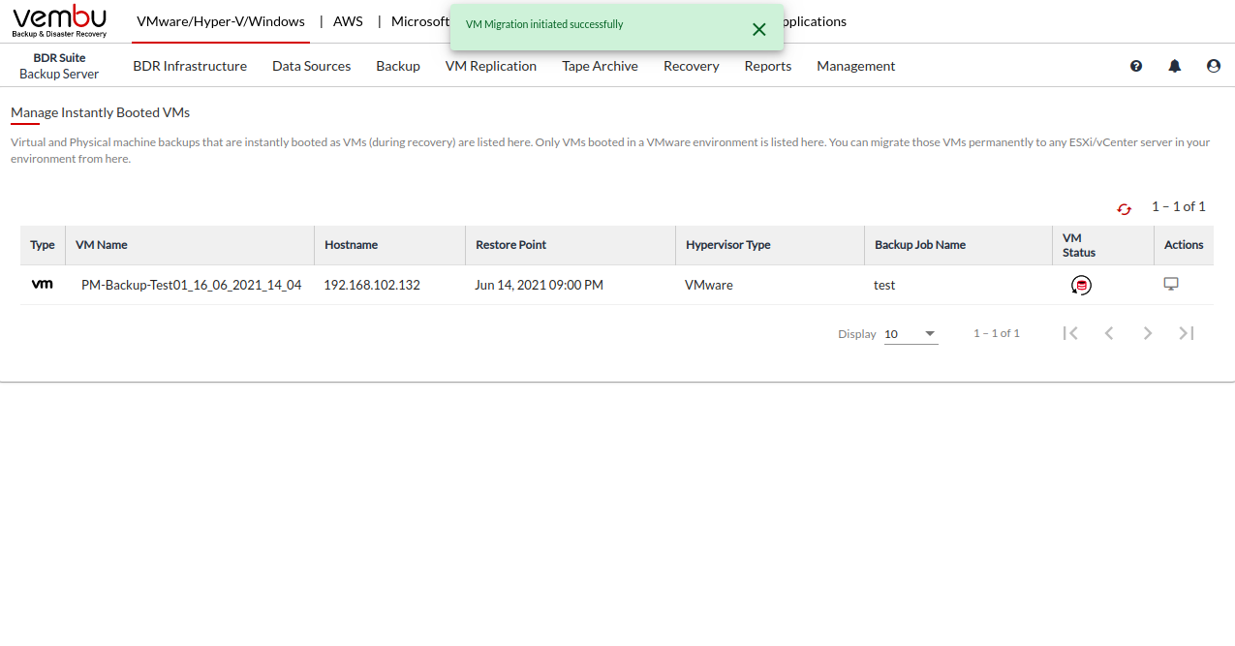Open the Display rows-per-page dropdown

coord(911,334)
